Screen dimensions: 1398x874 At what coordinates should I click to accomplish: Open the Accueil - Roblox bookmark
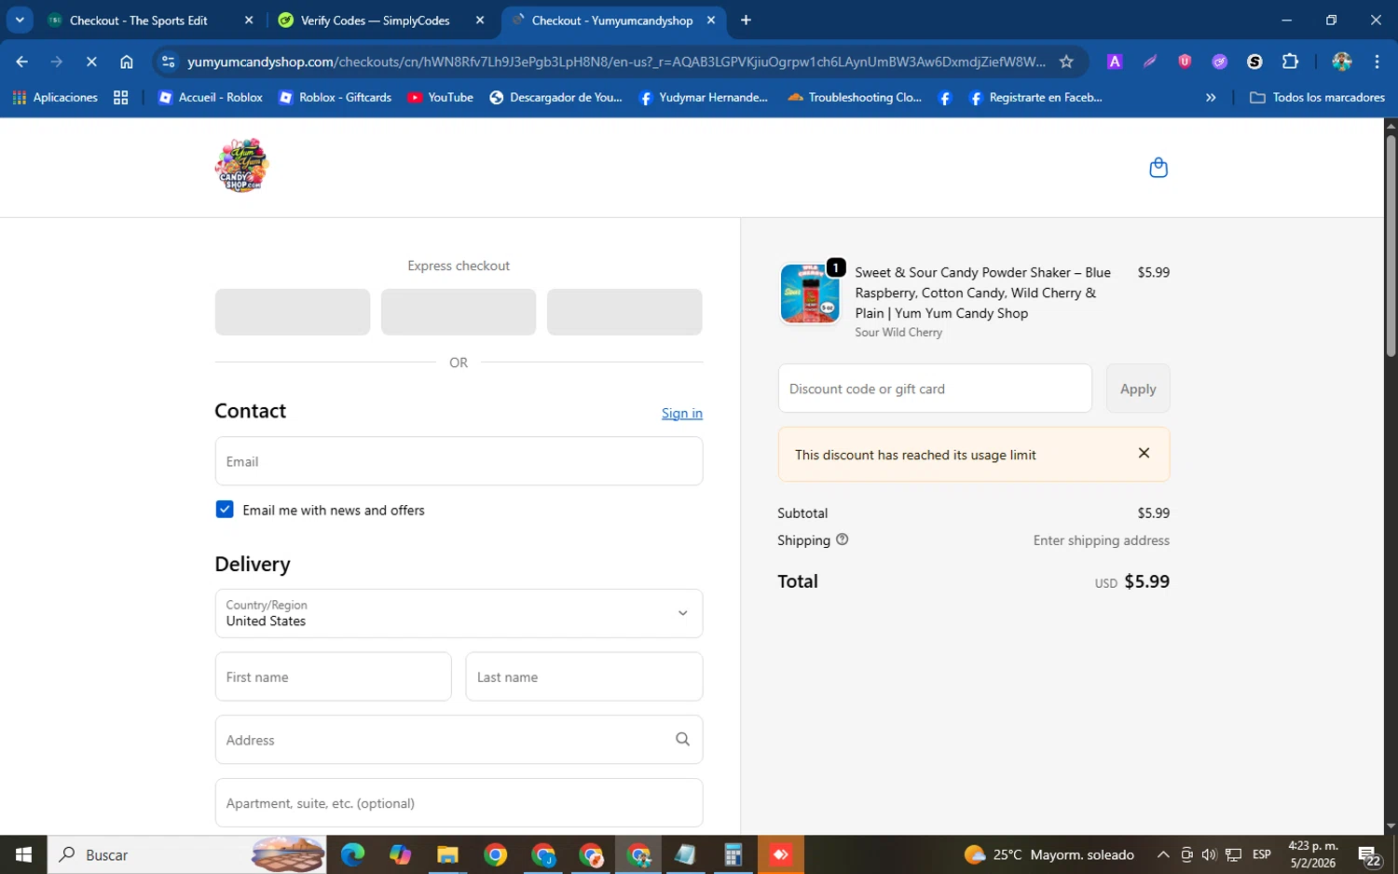tap(211, 97)
